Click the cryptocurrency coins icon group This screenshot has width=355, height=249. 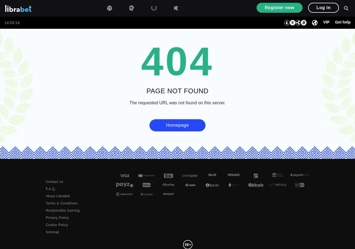295,23
